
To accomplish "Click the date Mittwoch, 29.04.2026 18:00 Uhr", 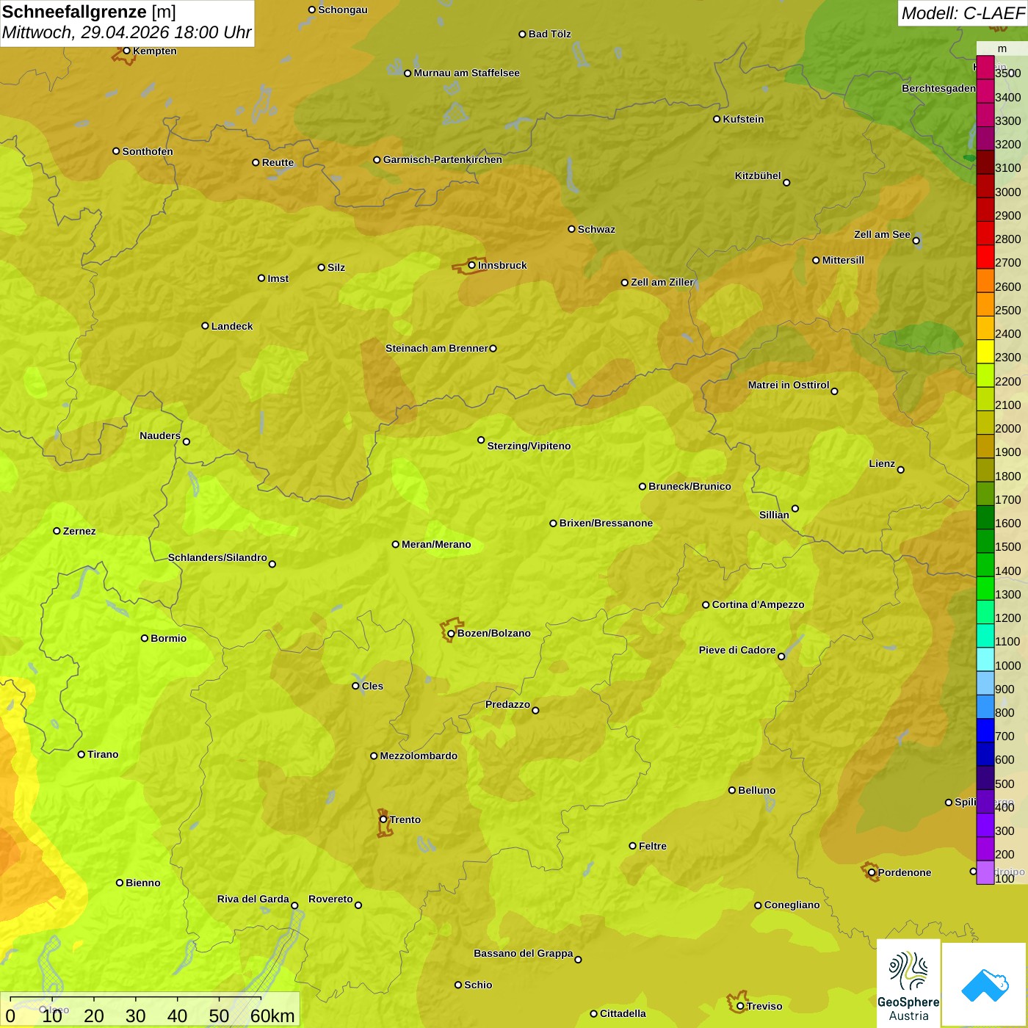I will click(x=126, y=33).
